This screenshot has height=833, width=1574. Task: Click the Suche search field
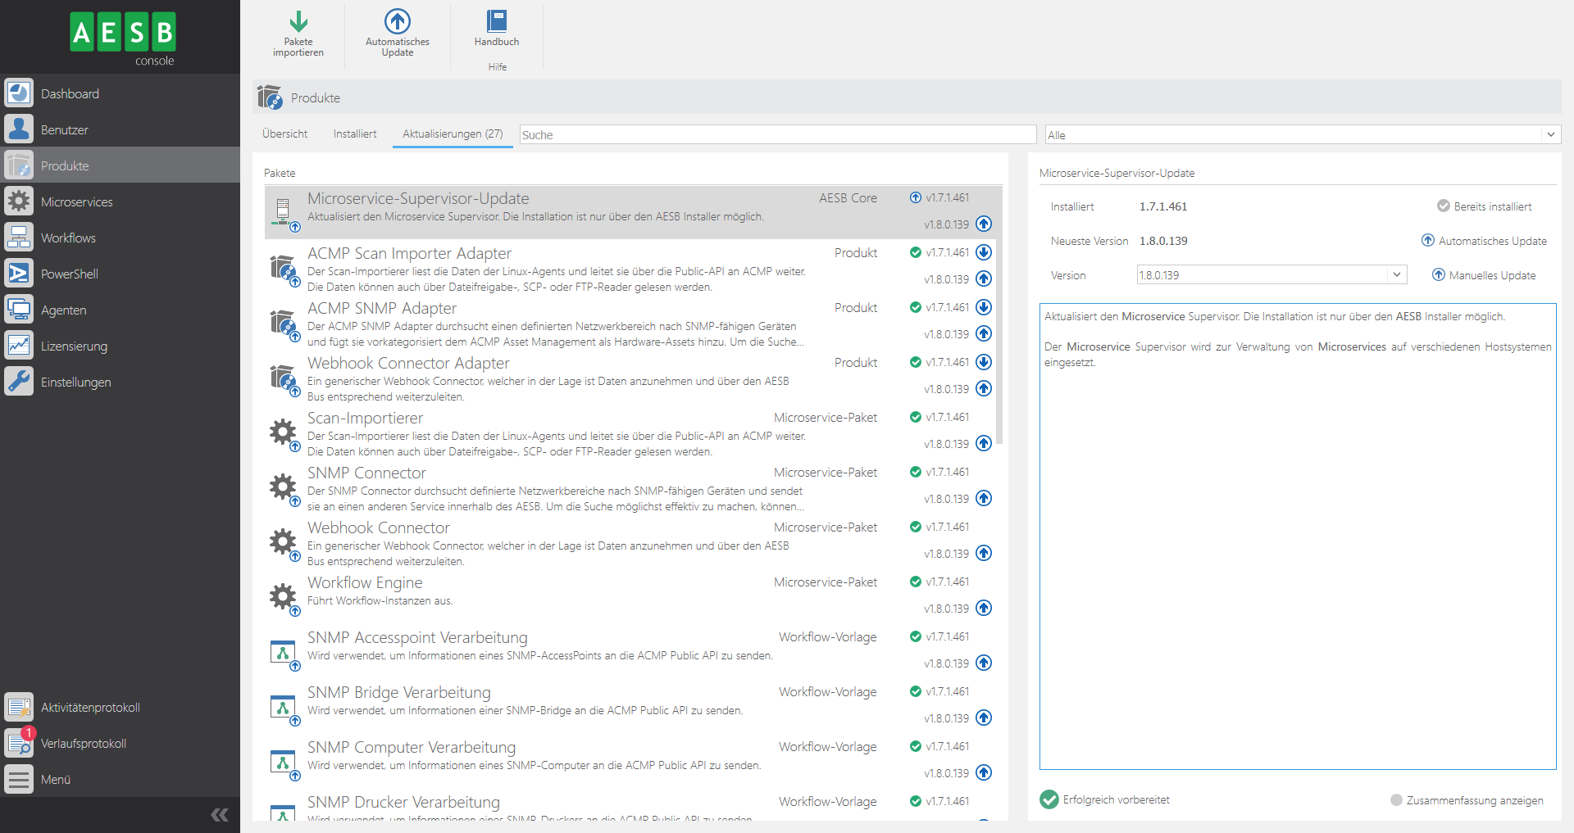click(x=777, y=135)
